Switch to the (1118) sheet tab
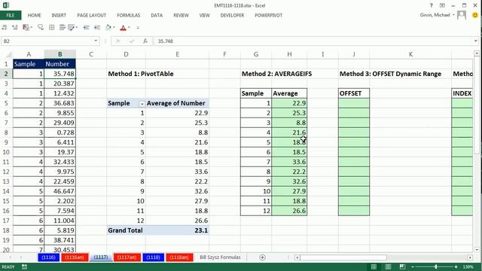The height and width of the screenshot is (271, 482). point(153,257)
